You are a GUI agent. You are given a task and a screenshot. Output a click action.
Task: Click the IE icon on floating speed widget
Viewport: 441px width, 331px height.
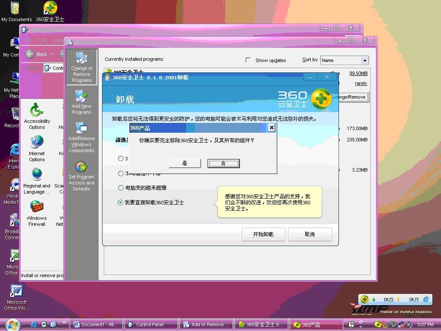pos(426,299)
